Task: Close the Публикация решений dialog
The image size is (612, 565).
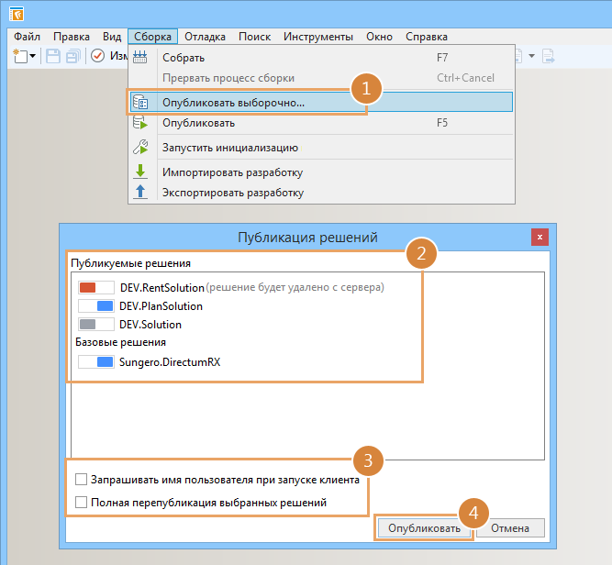Action: 540,237
